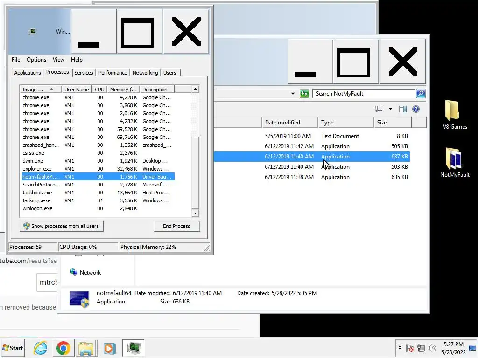This screenshot has height=358, width=478.
Task: Open Internet Explorer from the taskbar
Action: pyautogui.click(x=41, y=348)
